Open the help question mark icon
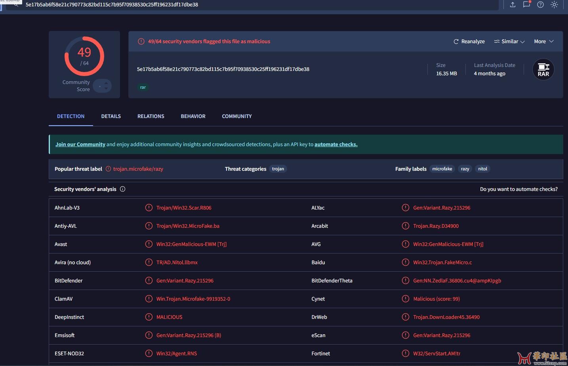 tap(540, 5)
